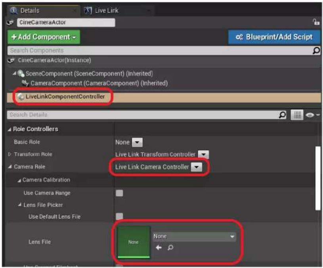Click the camera actor icon beside the name field
This screenshot has height=268, width=323.
coord(10,22)
